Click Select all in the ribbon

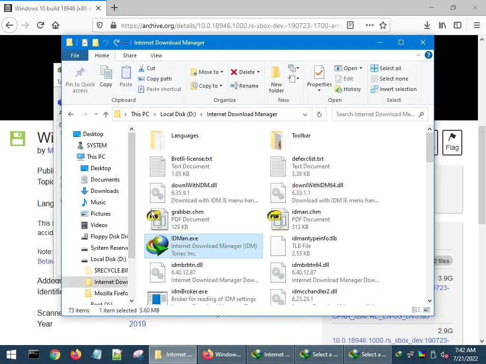pyautogui.click(x=386, y=68)
